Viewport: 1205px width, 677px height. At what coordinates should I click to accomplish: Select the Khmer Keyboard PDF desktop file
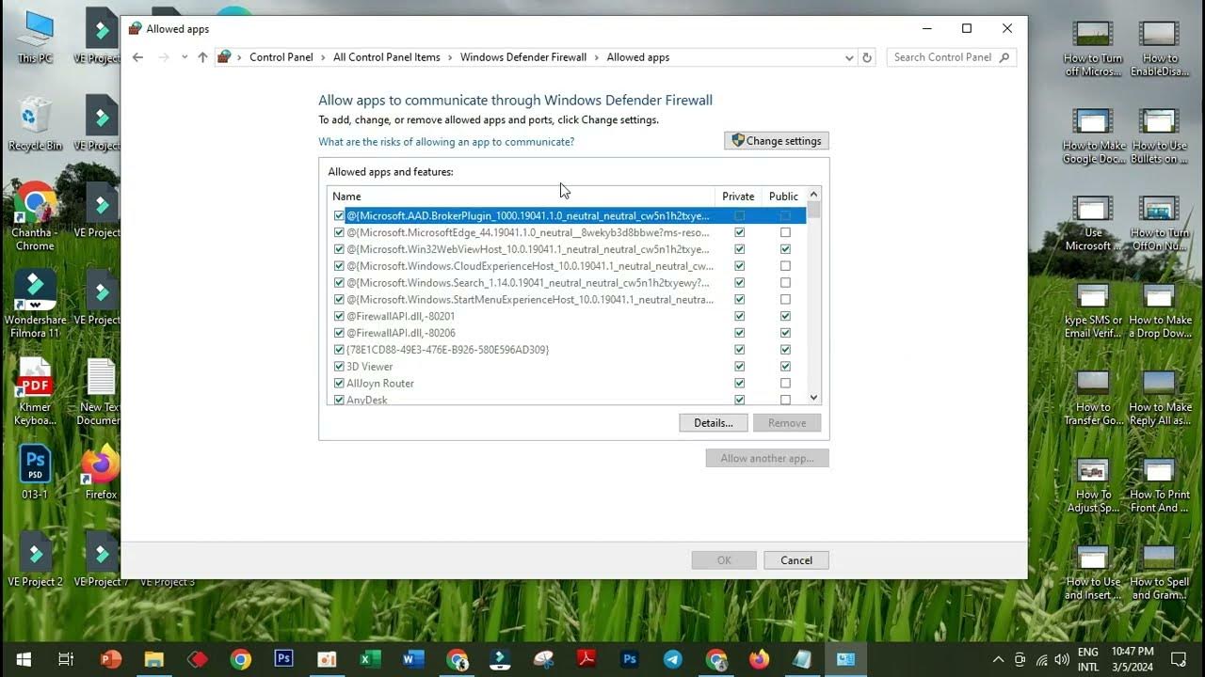point(35,392)
